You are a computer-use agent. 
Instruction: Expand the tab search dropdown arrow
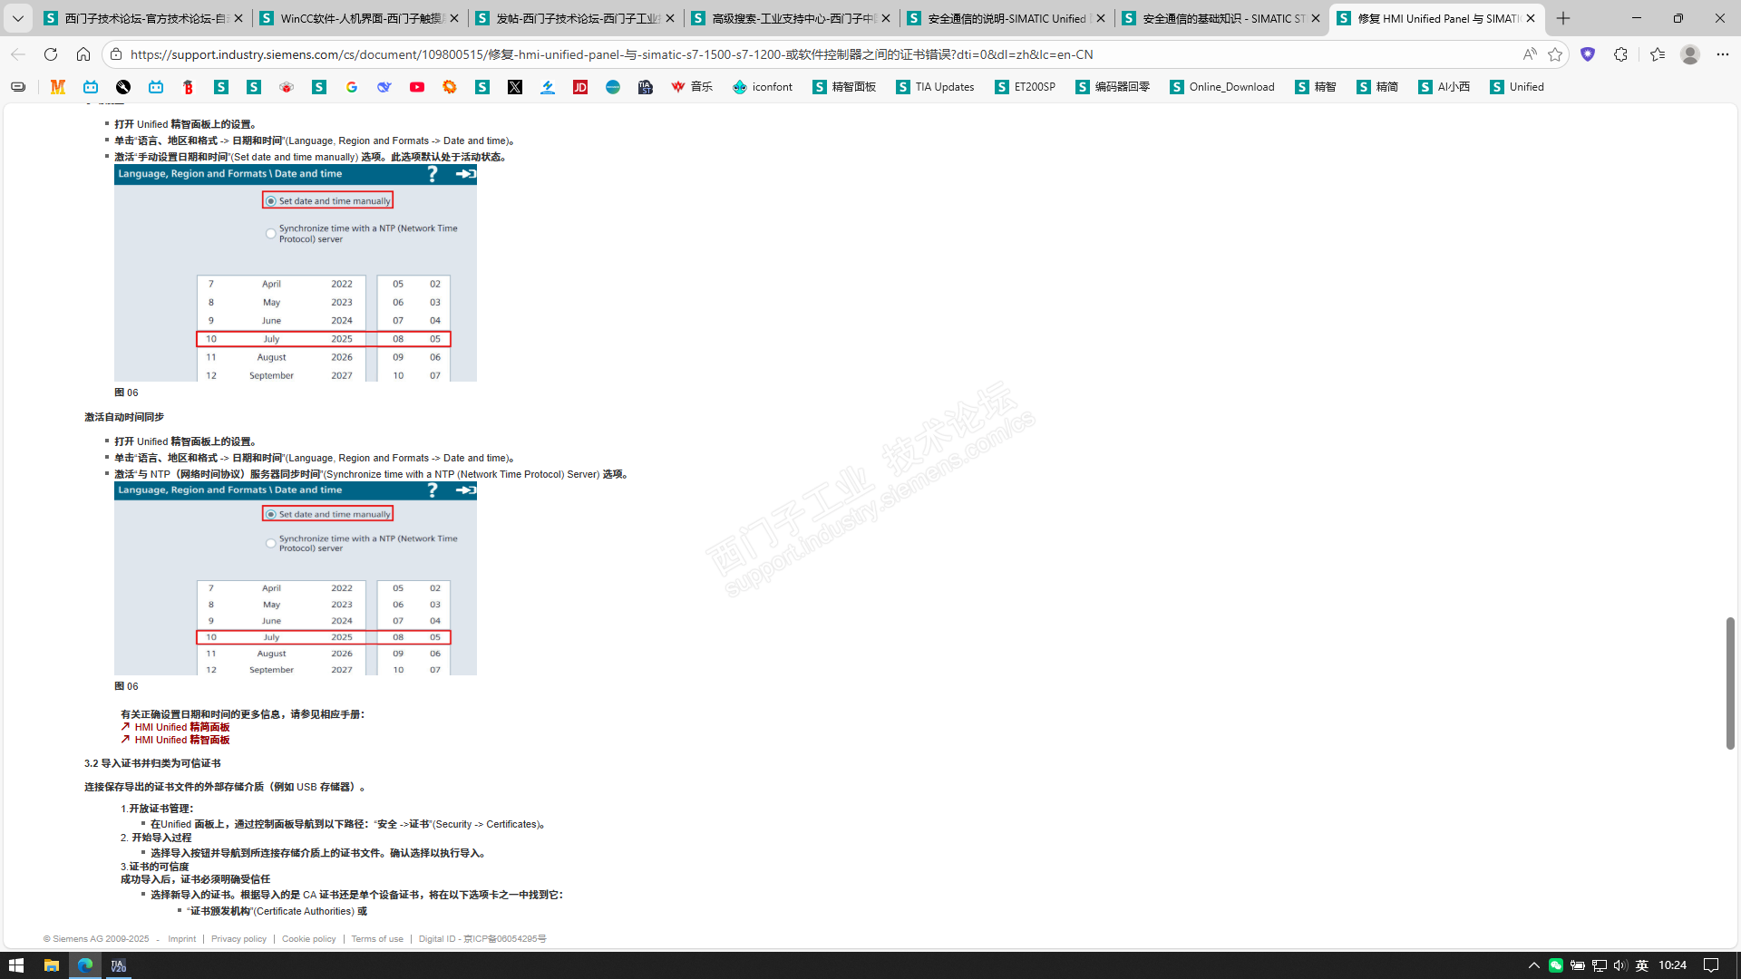17,18
